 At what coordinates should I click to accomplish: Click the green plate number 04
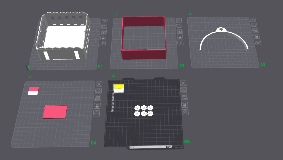pos(94,143)
